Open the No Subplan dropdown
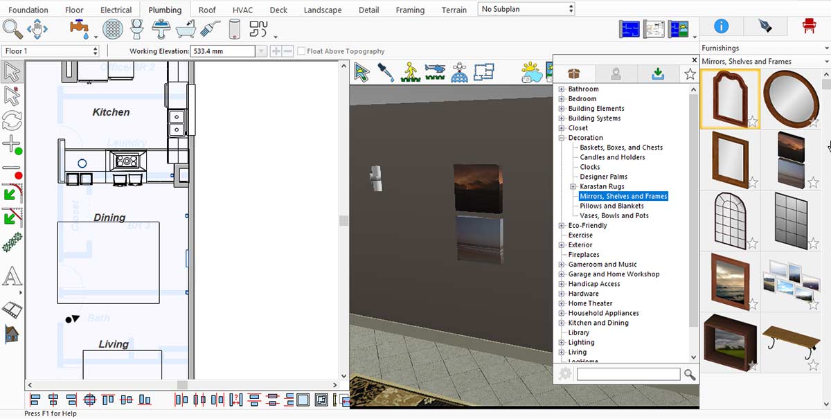This screenshot has width=831, height=419. click(x=526, y=9)
